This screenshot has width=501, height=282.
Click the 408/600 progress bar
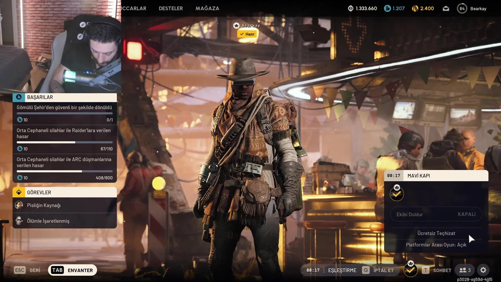pos(65,171)
